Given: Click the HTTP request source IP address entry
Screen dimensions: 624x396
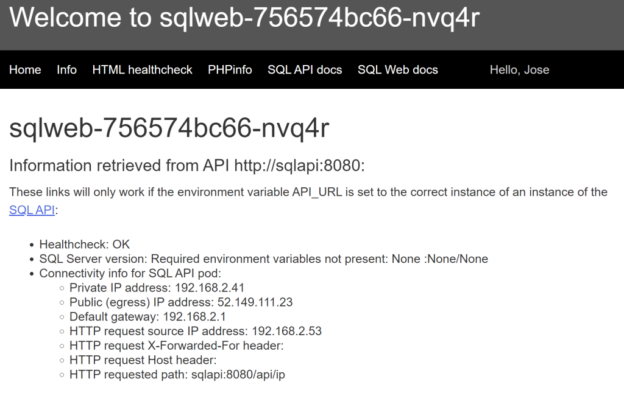Looking at the screenshot, I should click(x=195, y=332).
